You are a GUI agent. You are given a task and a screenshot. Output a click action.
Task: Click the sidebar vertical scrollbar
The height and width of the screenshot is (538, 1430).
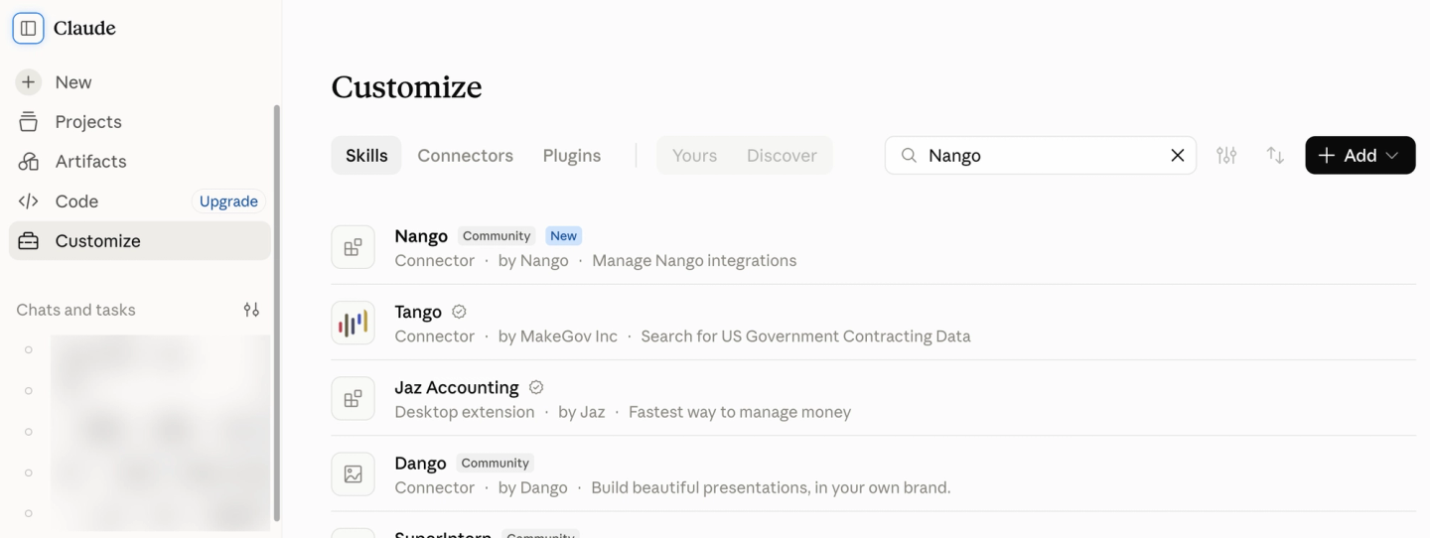coord(277,313)
